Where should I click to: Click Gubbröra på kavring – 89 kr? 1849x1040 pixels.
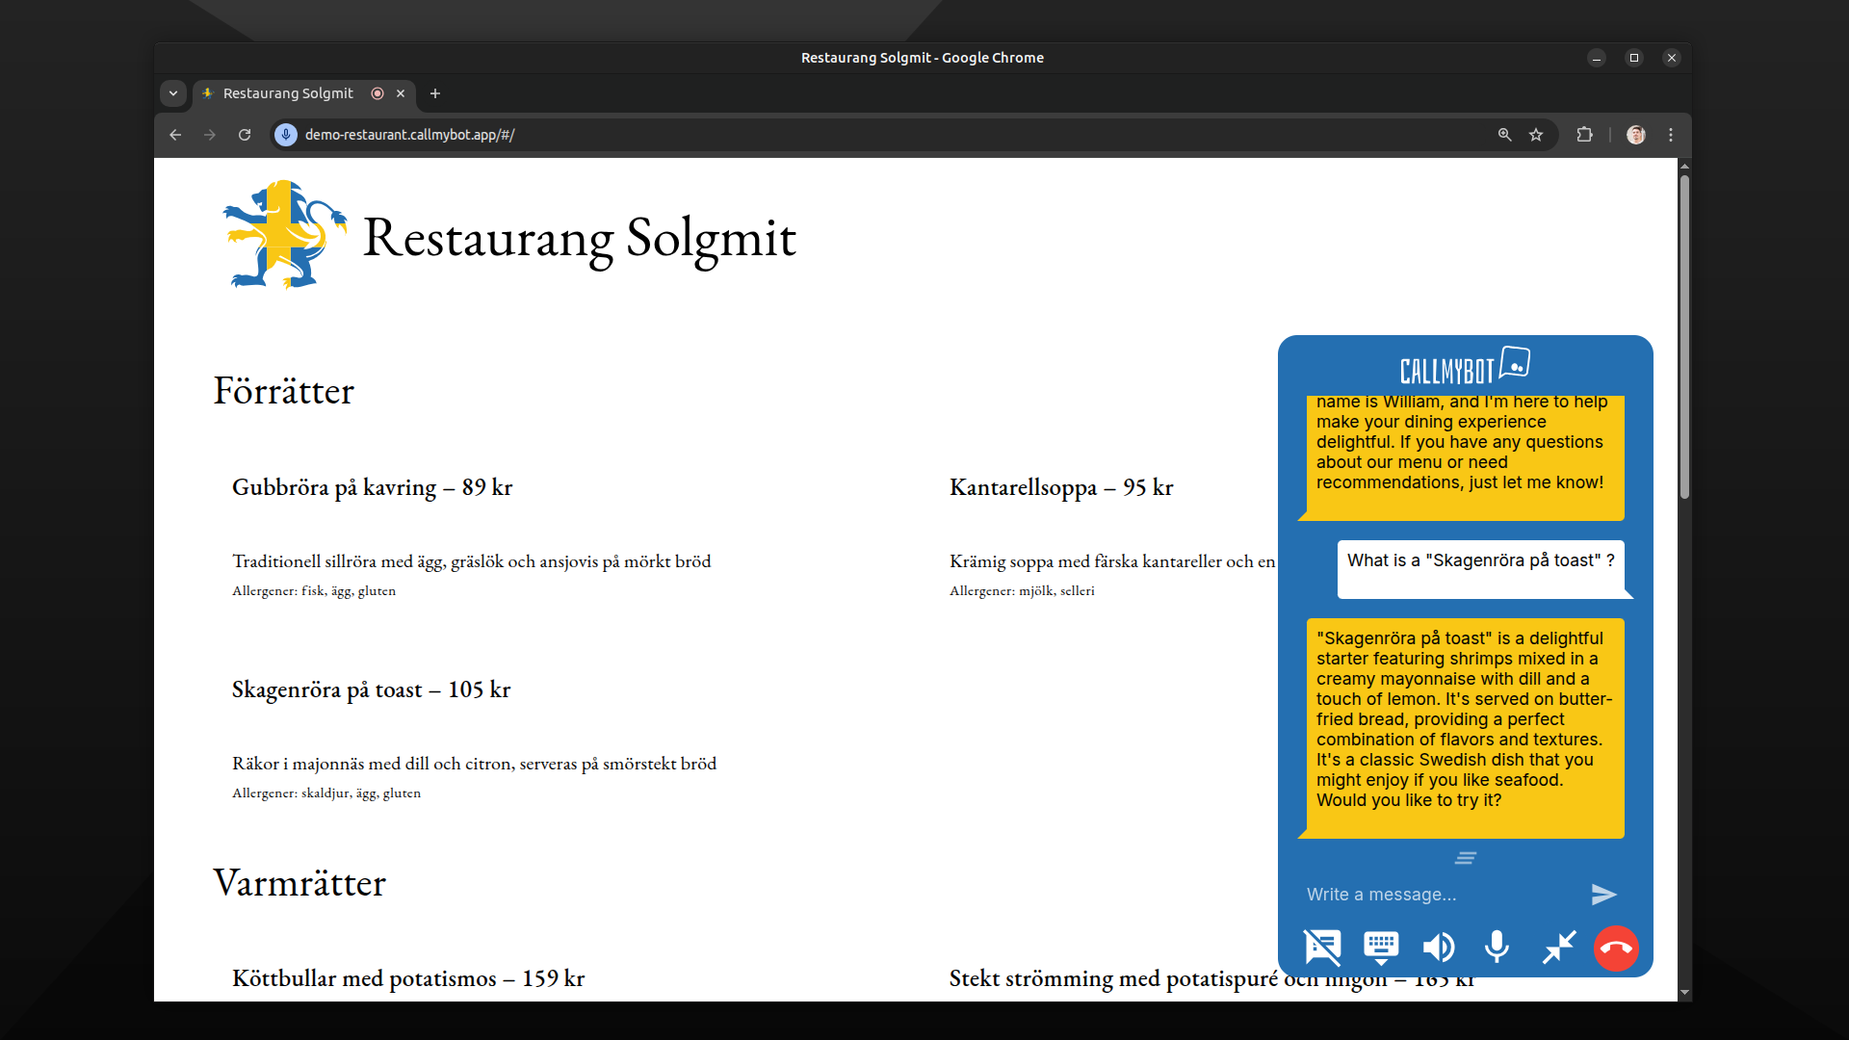click(x=372, y=487)
